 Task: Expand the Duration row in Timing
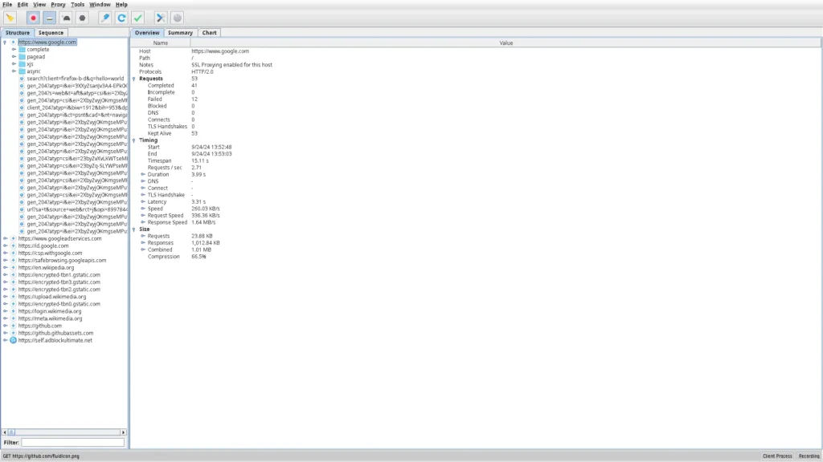(x=143, y=174)
